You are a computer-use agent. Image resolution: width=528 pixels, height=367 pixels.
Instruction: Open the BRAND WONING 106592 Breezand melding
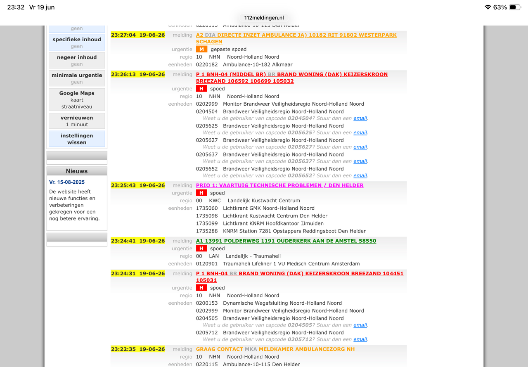pyautogui.click(x=291, y=78)
